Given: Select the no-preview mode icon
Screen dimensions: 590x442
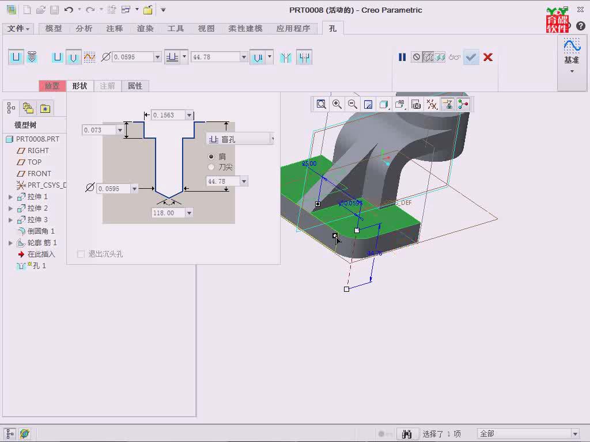Looking at the screenshot, I should tap(416, 57).
